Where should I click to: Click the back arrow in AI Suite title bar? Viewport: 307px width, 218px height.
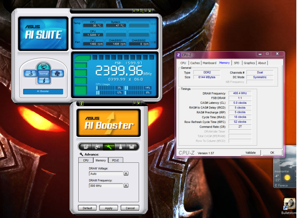tap(134, 11)
